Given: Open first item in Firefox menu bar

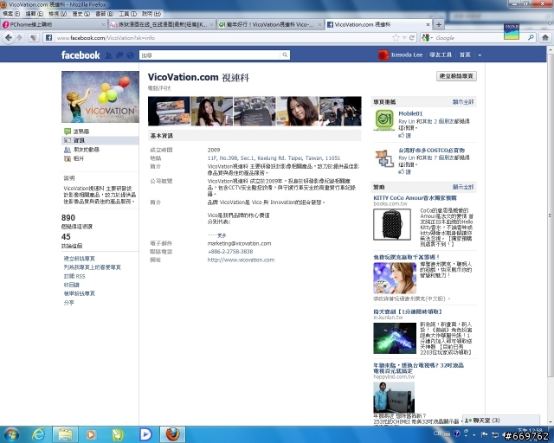Looking at the screenshot, I should point(11,14).
